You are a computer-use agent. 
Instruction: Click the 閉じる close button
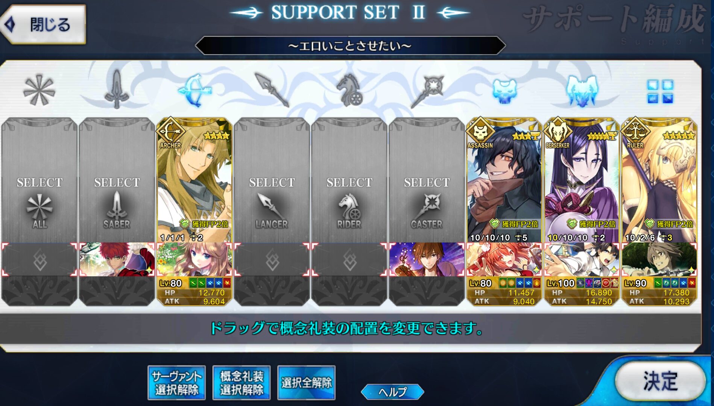43,25
